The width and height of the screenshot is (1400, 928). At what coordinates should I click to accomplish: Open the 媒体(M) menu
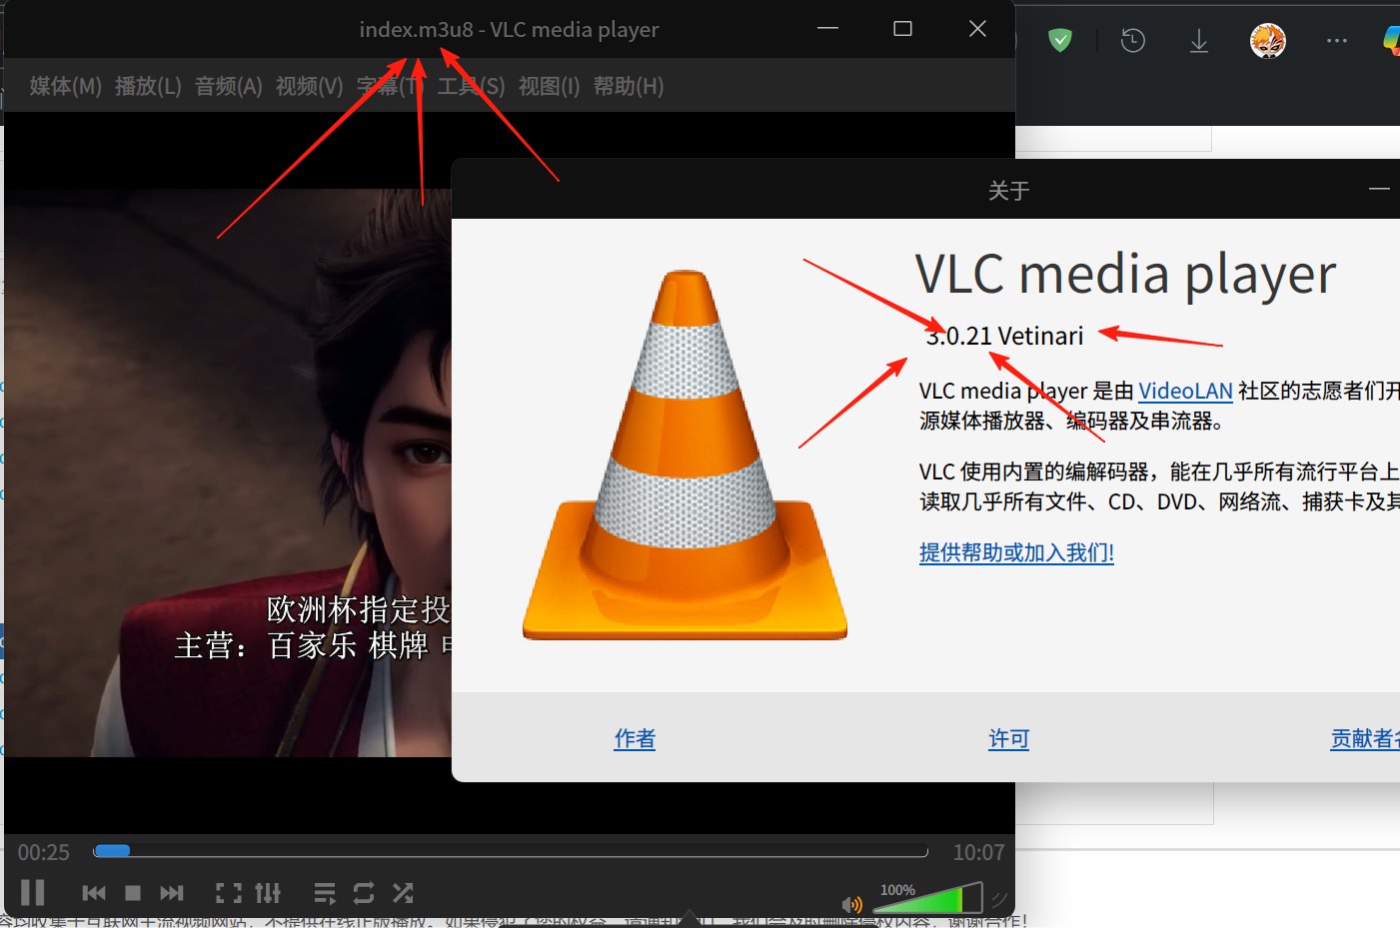click(66, 86)
